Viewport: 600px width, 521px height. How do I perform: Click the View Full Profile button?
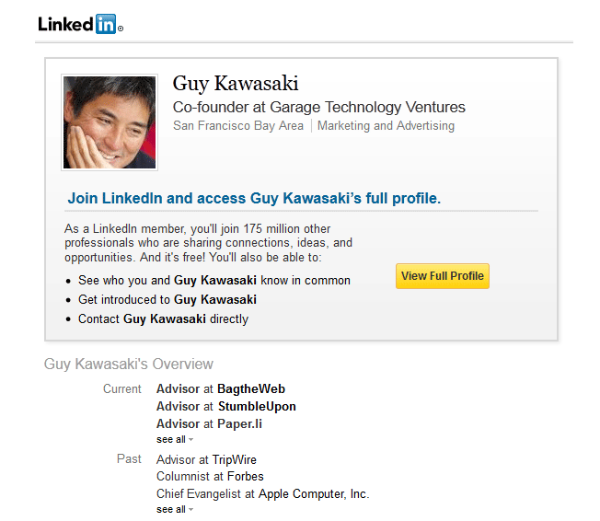(x=443, y=276)
